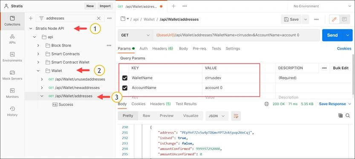Open the Test Results tab
Image resolution: width=355 pixels, height=159 pixels.
coord(186,104)
